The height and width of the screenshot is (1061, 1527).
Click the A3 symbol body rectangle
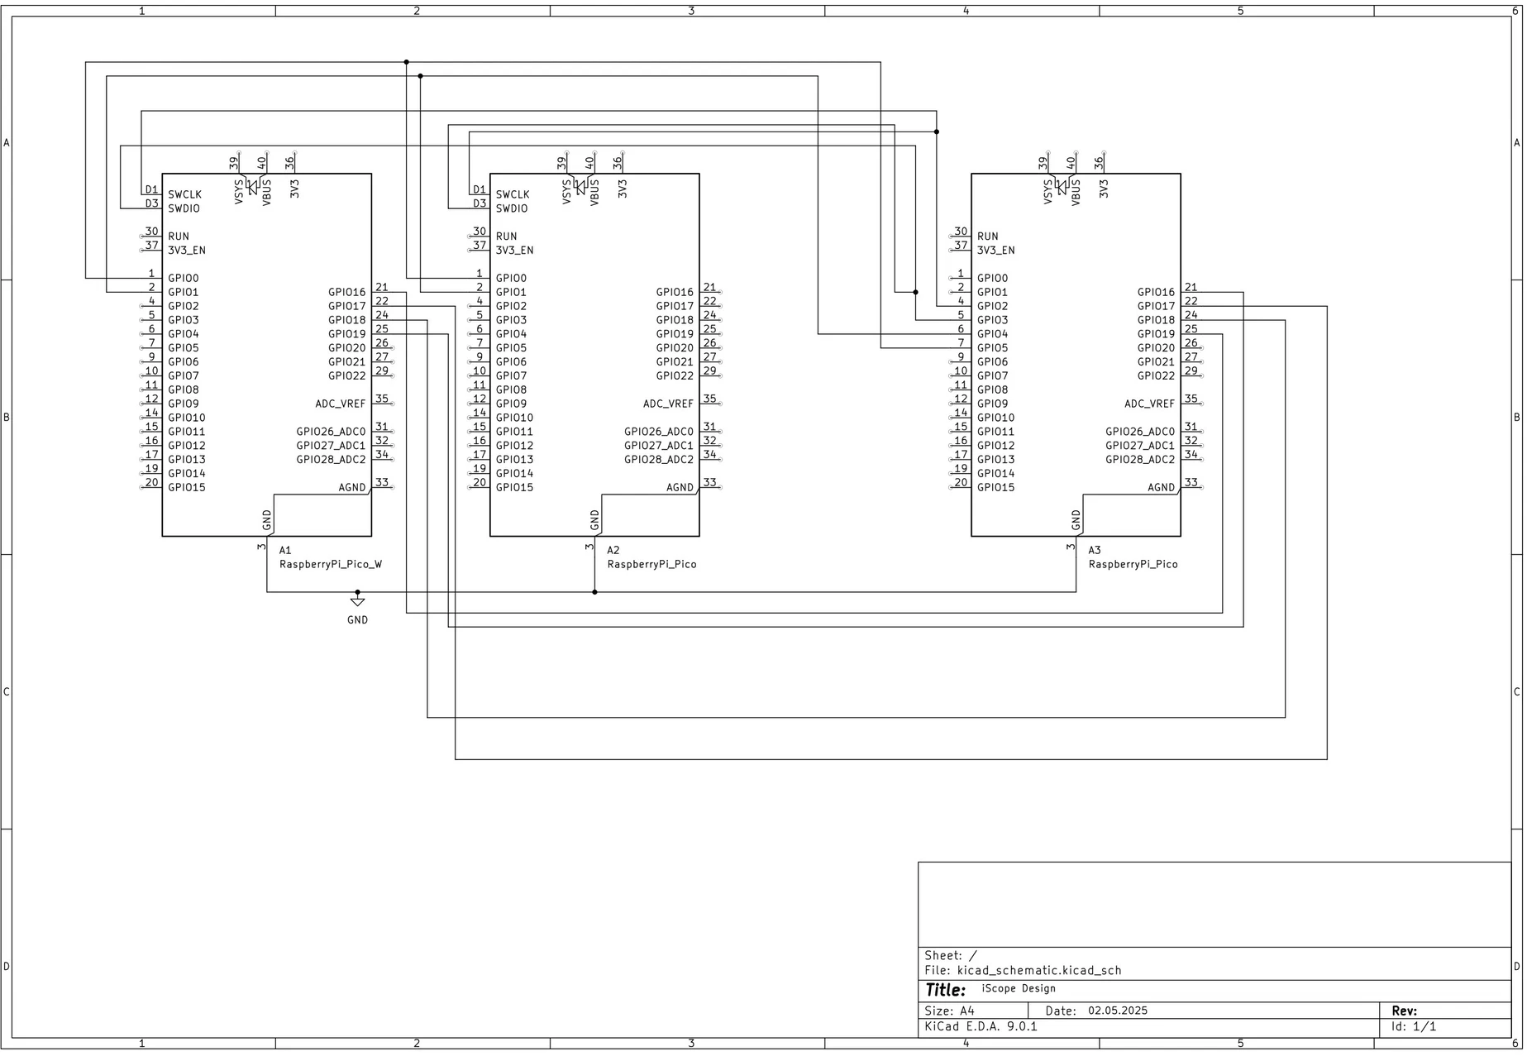[x=1076, y=356]
